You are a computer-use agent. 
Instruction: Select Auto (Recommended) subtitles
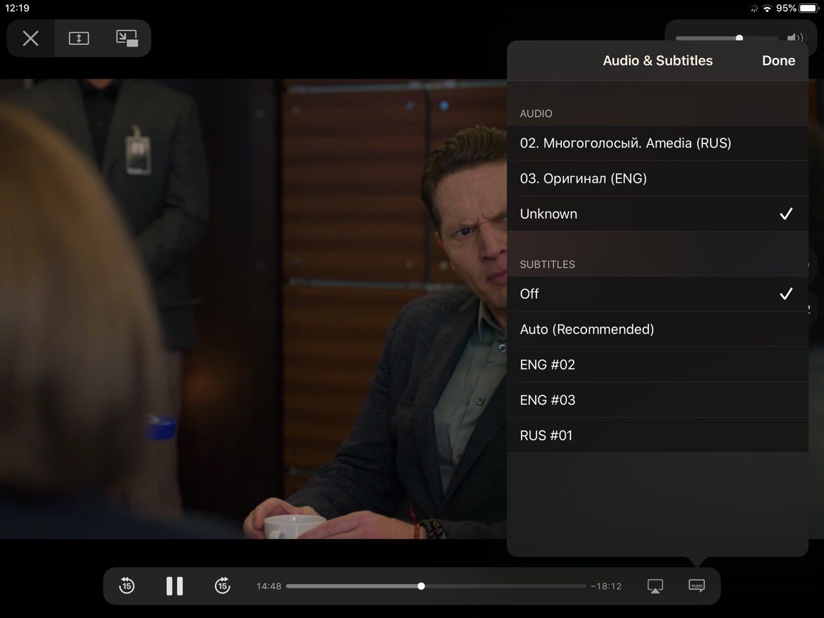pos(657,329)
